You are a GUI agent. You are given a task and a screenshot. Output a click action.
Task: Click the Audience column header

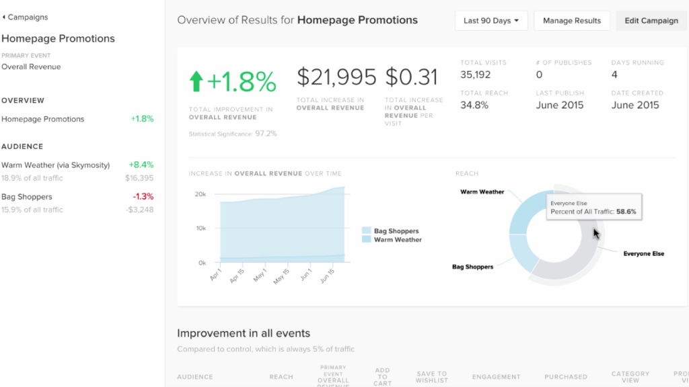pos(194,377)
